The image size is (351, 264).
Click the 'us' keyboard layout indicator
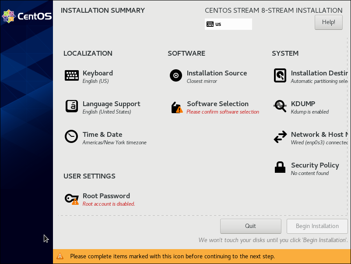click(228, 24)
